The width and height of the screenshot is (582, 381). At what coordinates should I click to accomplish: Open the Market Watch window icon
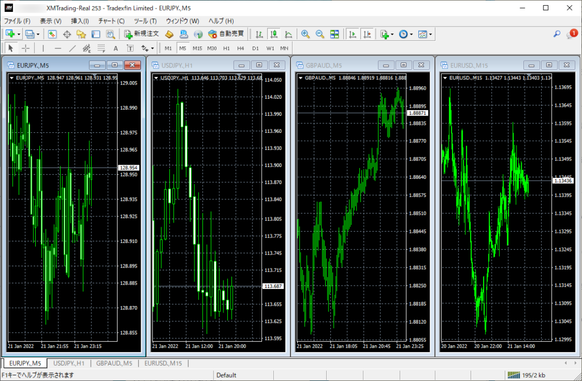click(52, 34)
